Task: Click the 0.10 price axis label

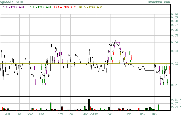Action: coord(174,14)
